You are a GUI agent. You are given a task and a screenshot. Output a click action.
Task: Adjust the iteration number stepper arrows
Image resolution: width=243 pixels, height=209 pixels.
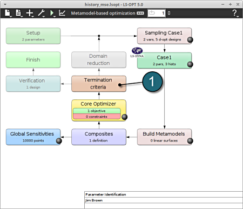[169, 13]
